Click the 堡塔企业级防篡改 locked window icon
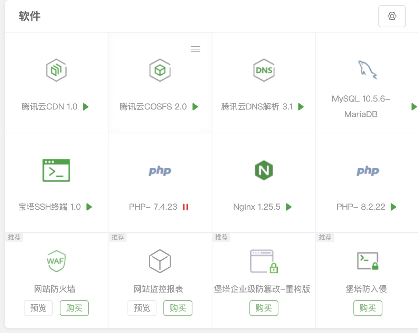Viewport: 418px width, 333px height. pyautogui.click(x=264, y=261)
